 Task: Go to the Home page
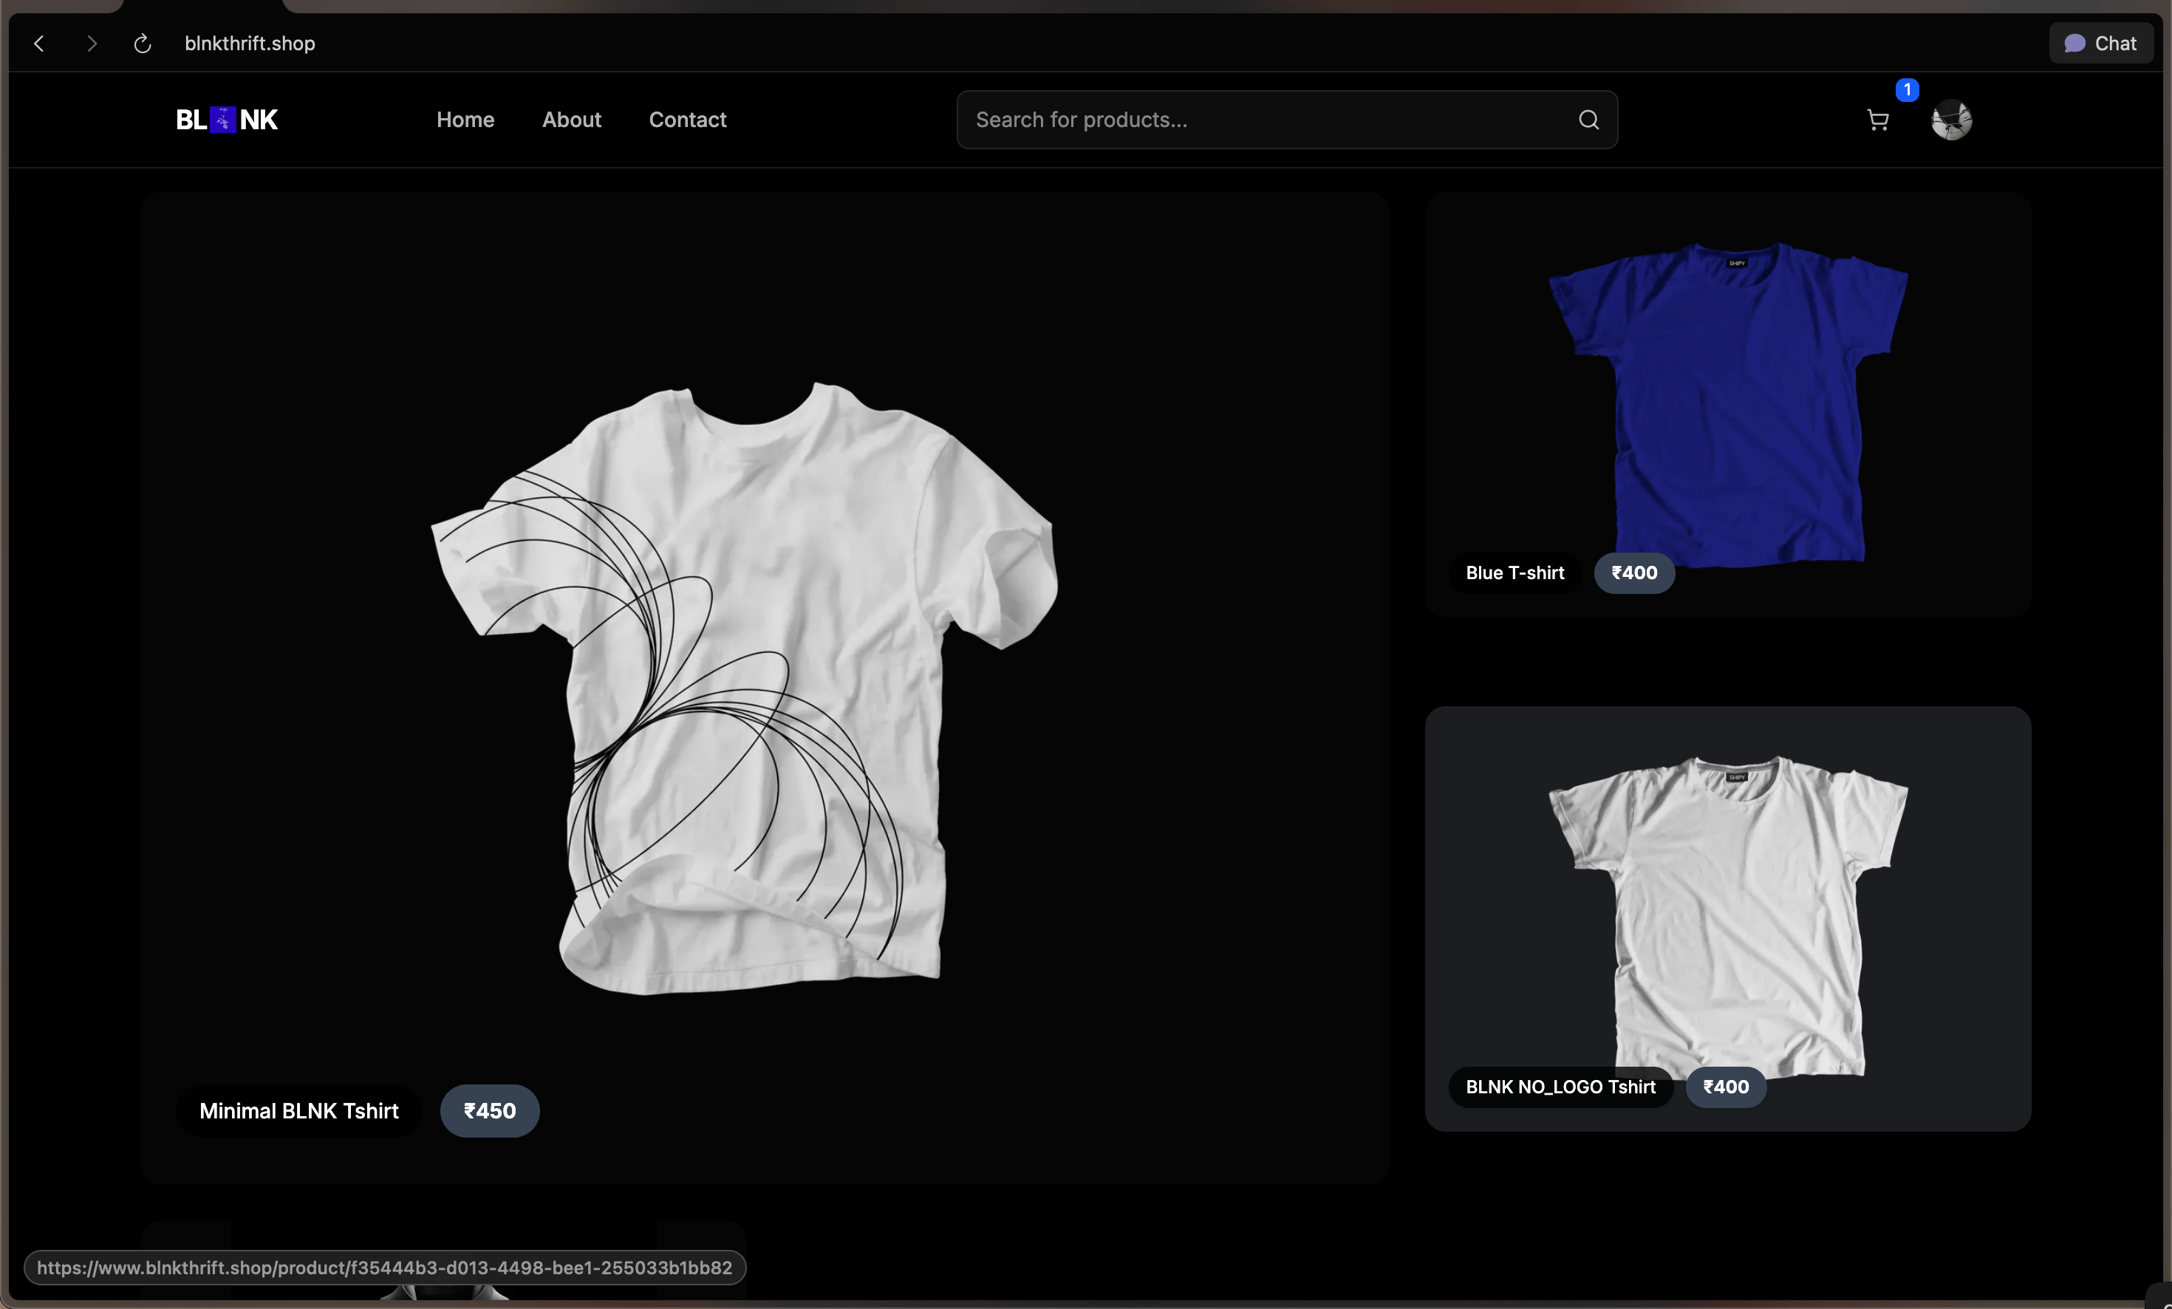pyautogui.click(x=465, y=120)
